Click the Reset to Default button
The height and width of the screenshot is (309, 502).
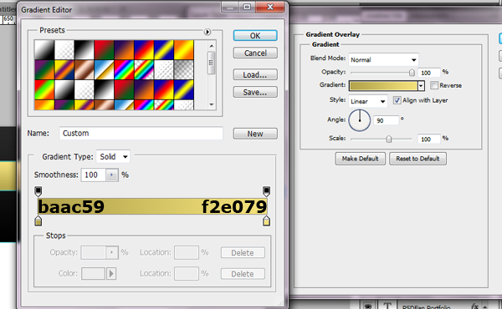417,159
